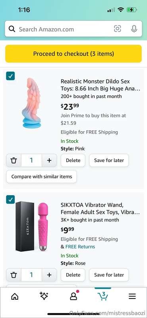Image resolution: width=147 pixels, height=318 pixels.
Task: Open the account profile tab
Action: (74, 296)
